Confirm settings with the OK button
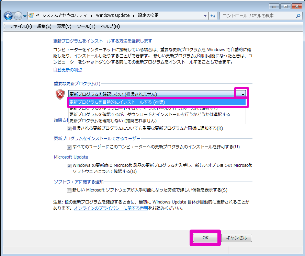The image size is (305, 256). (x=205, y=238)
